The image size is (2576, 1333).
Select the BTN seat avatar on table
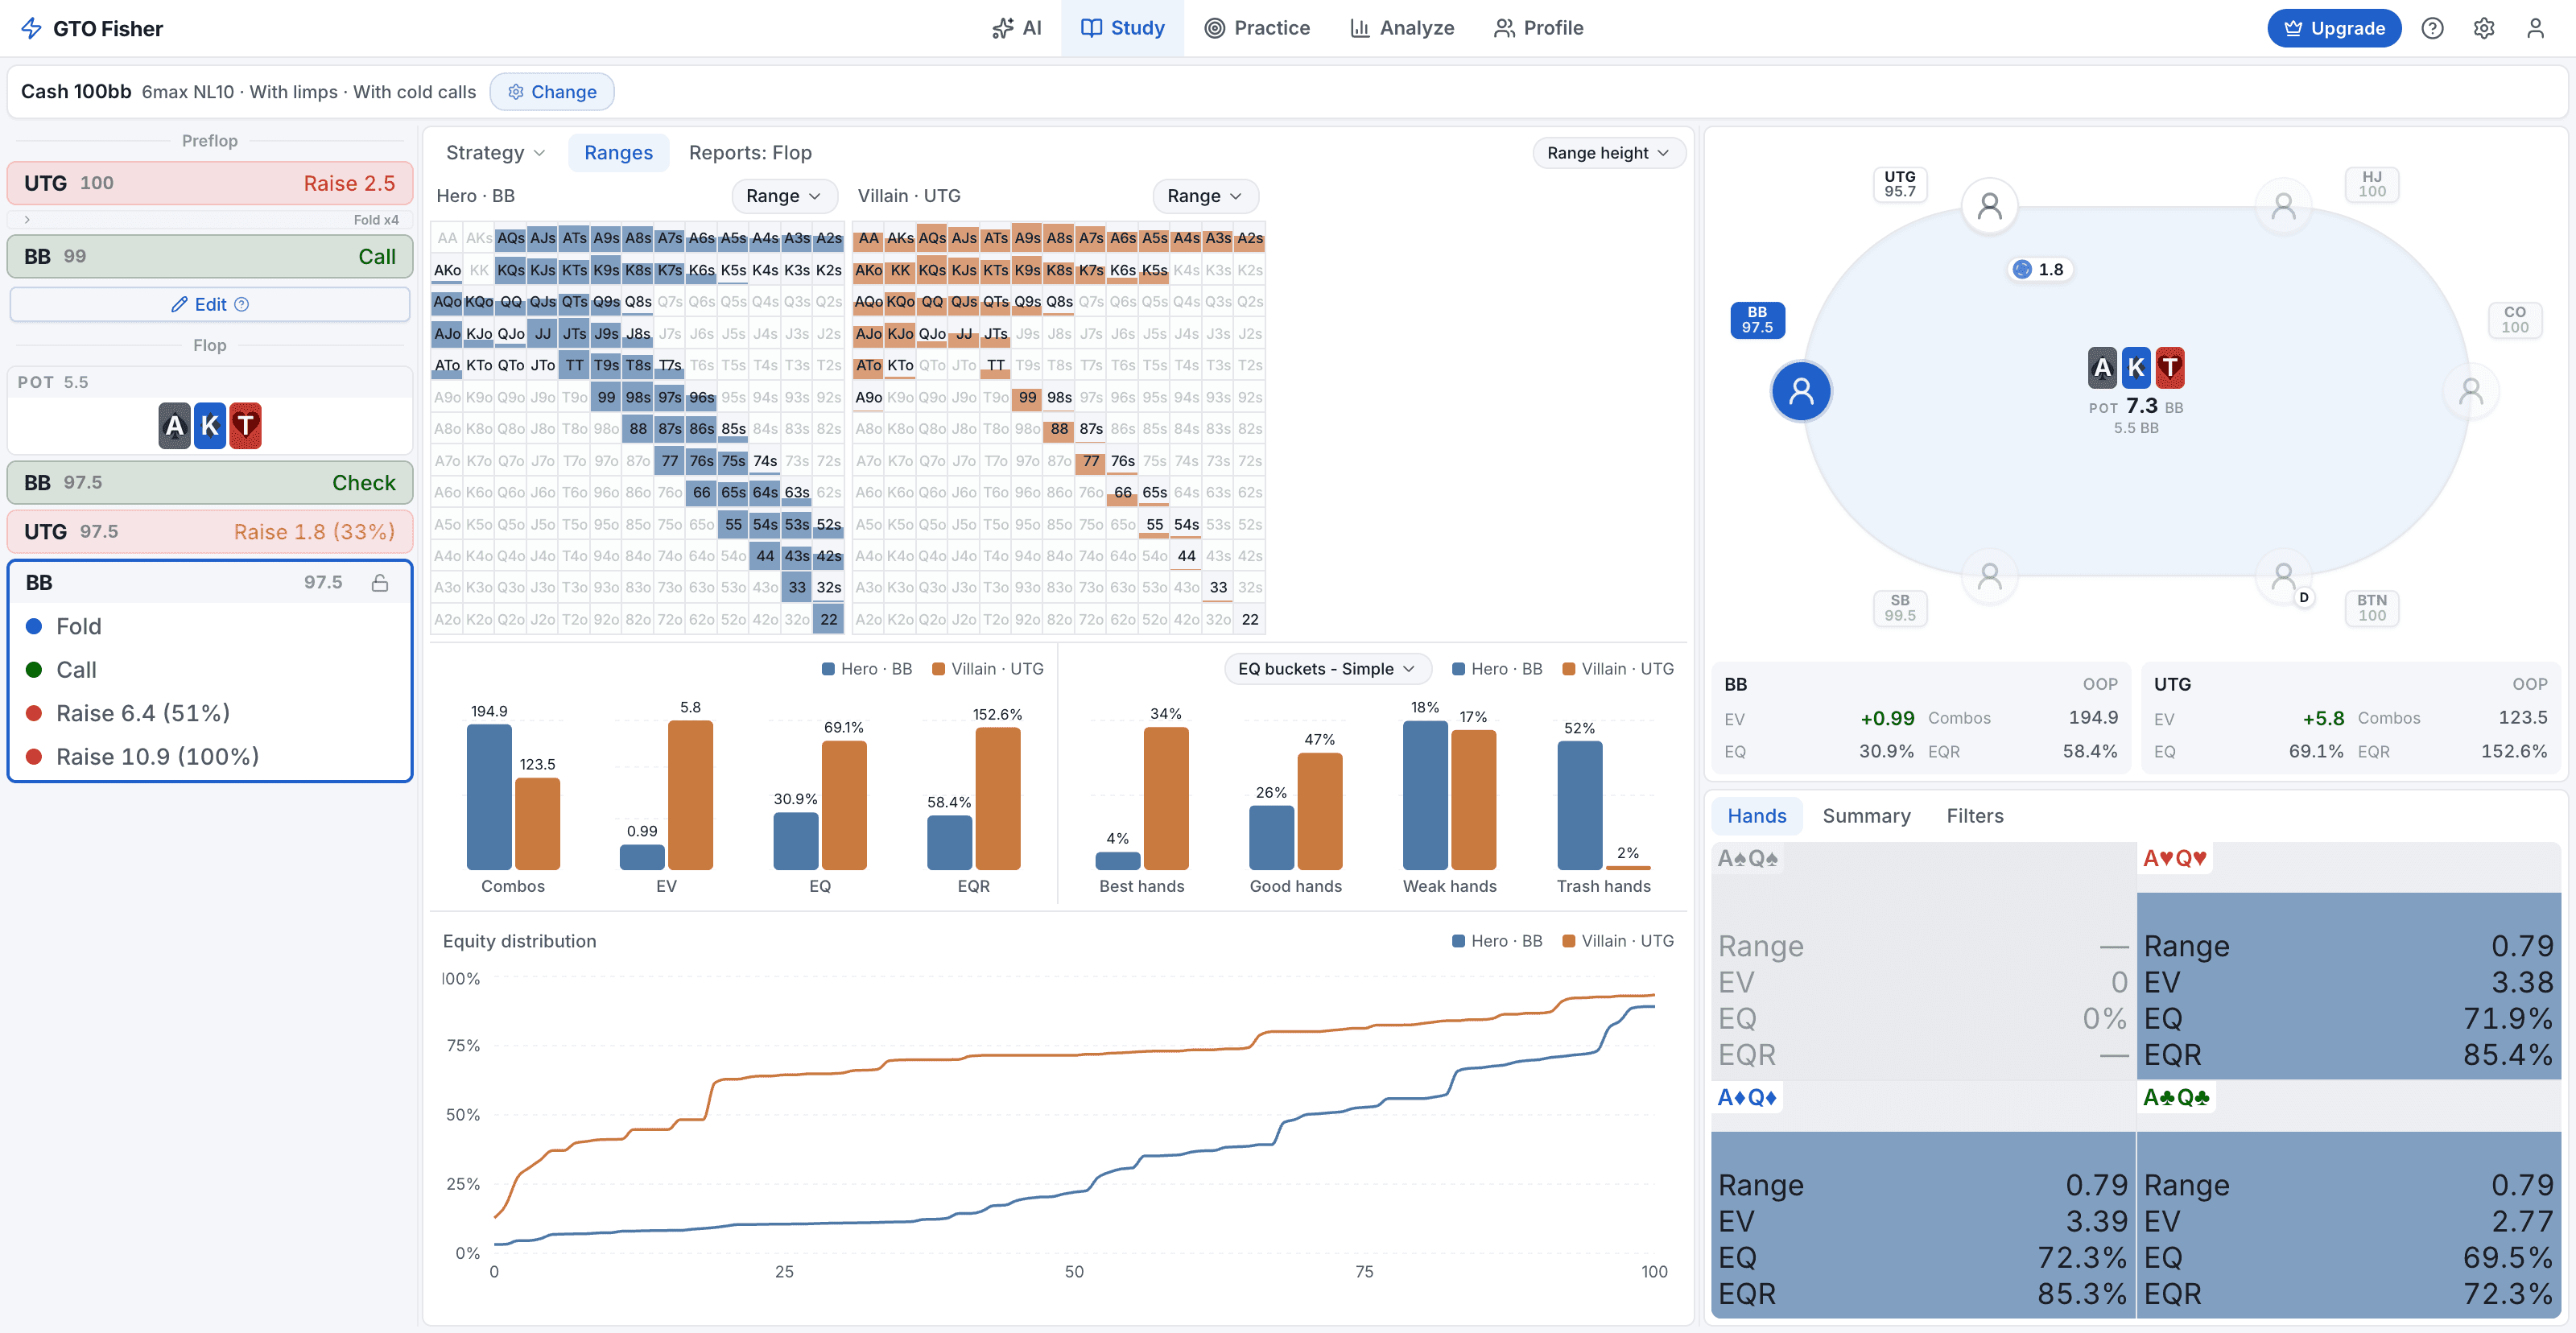click(x=2283, y=576)
